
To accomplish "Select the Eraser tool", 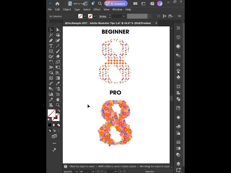I will pyautogui.click(x=58, y=57).
